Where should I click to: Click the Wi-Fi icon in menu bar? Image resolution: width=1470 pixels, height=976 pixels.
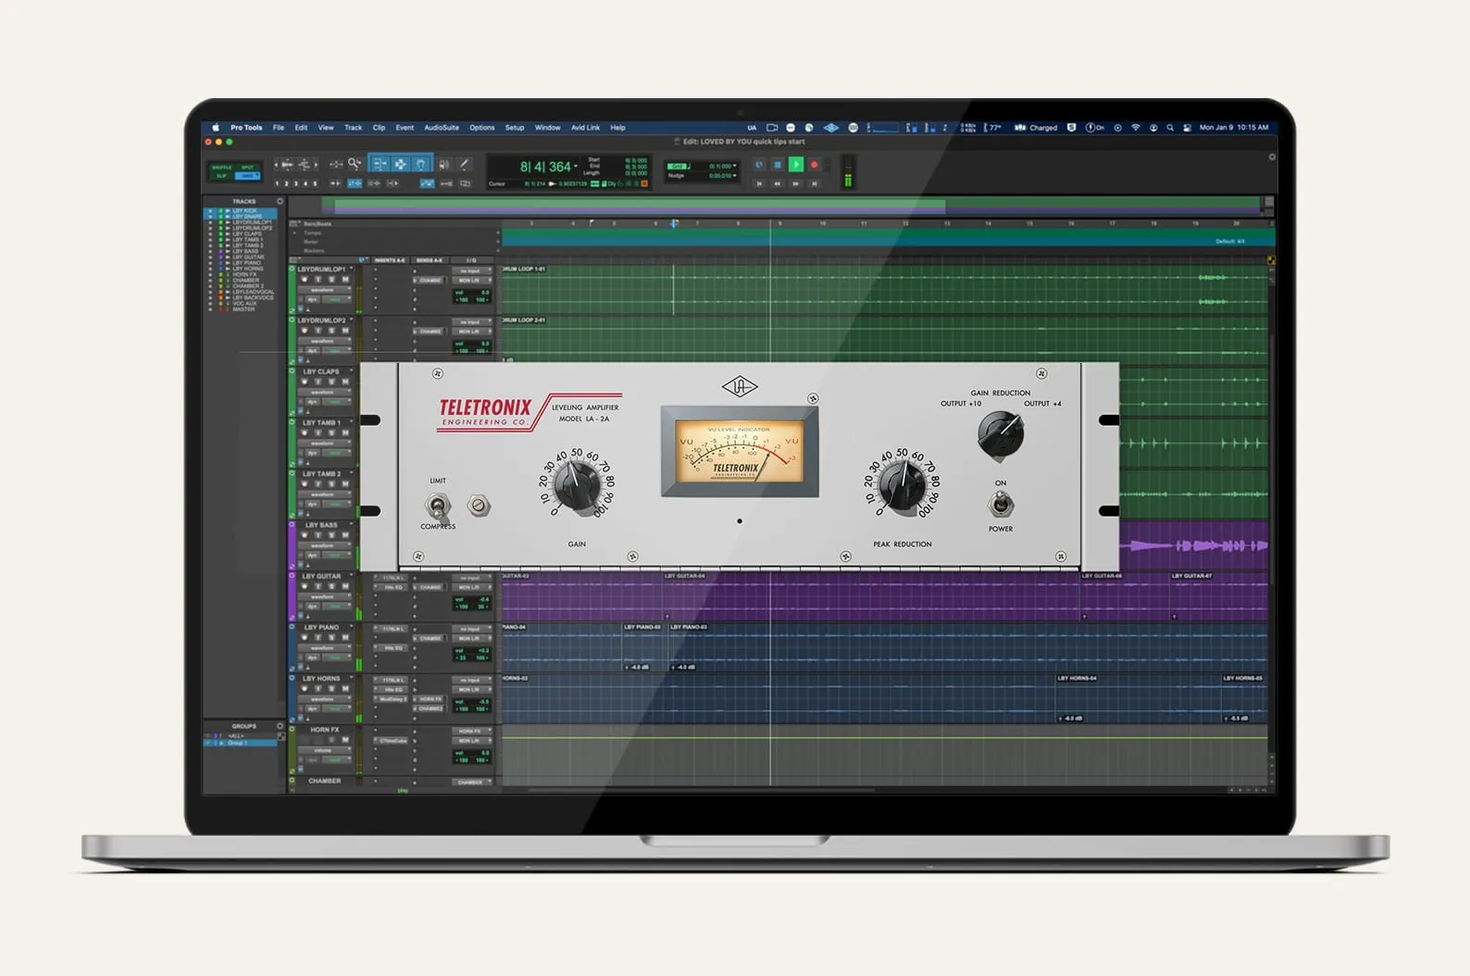(1136, 128)
